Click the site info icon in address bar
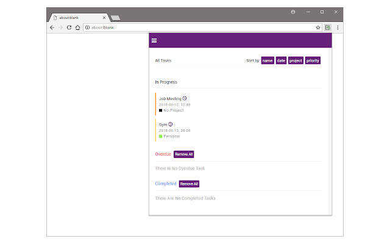The width and height of the screenshot is (390, 244). pyautogui.click(x=87, y=27)
